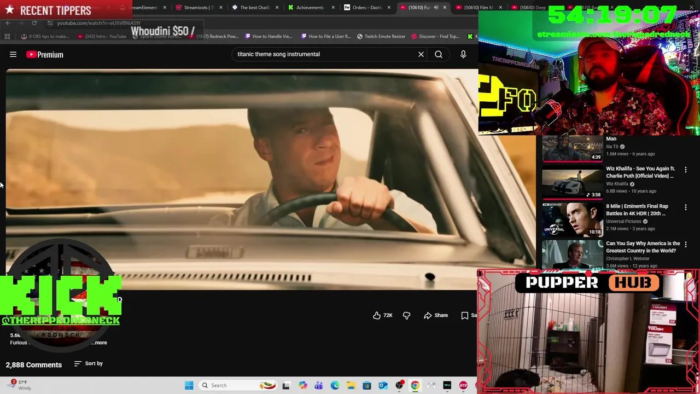Open 8 Mile rap battles video thumbnail

click(x=572, y=220)
